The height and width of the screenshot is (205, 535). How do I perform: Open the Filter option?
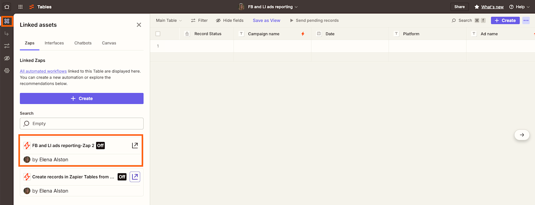[x=199, y=21]
